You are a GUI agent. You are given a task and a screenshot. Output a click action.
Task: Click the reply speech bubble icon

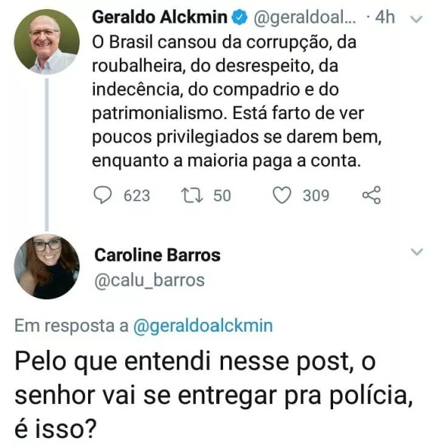[102, 195]
